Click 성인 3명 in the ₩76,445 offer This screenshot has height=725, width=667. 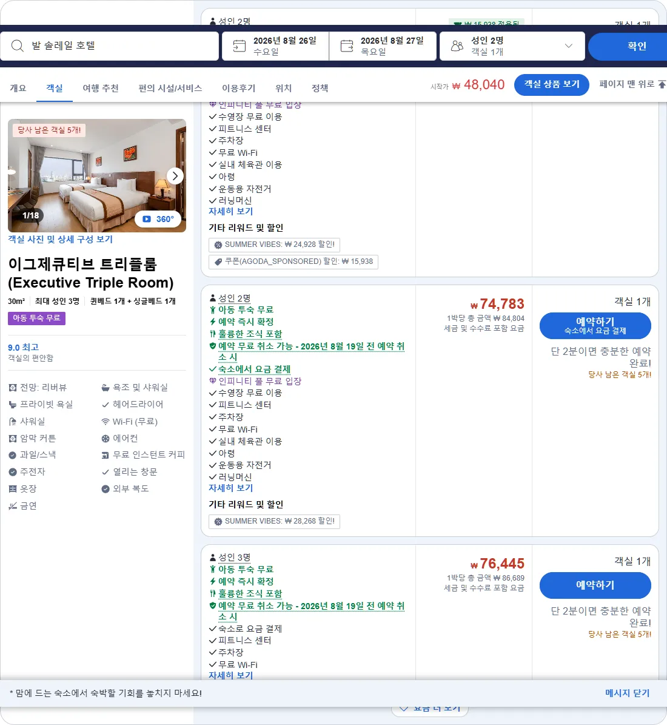pyautogui.click(x=234, y=558)
